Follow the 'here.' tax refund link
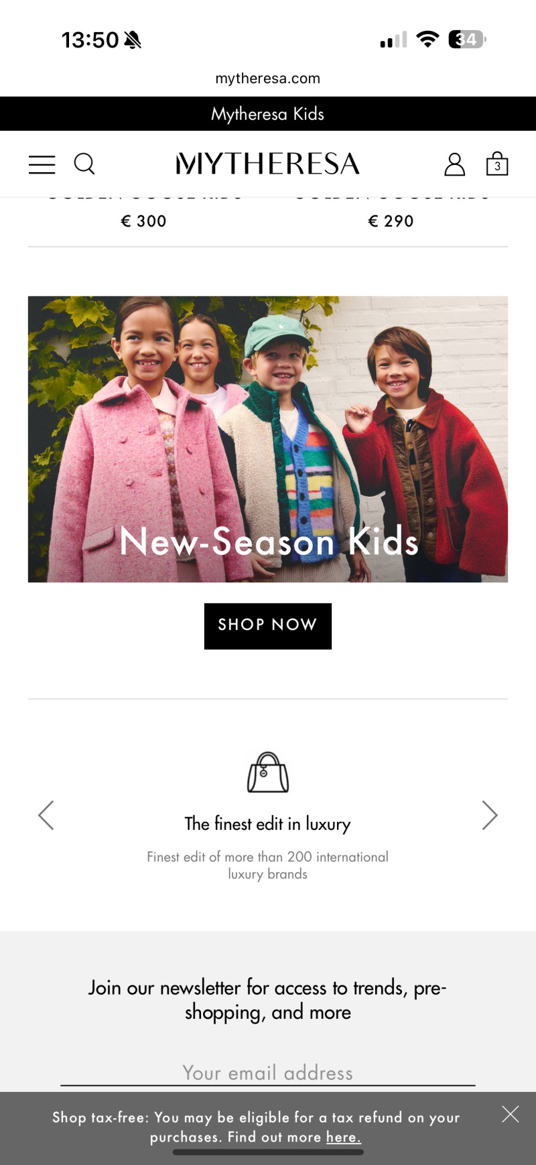Image resolution: width=536 pixels, height=1165 pixels. [x=344, y=1137]
